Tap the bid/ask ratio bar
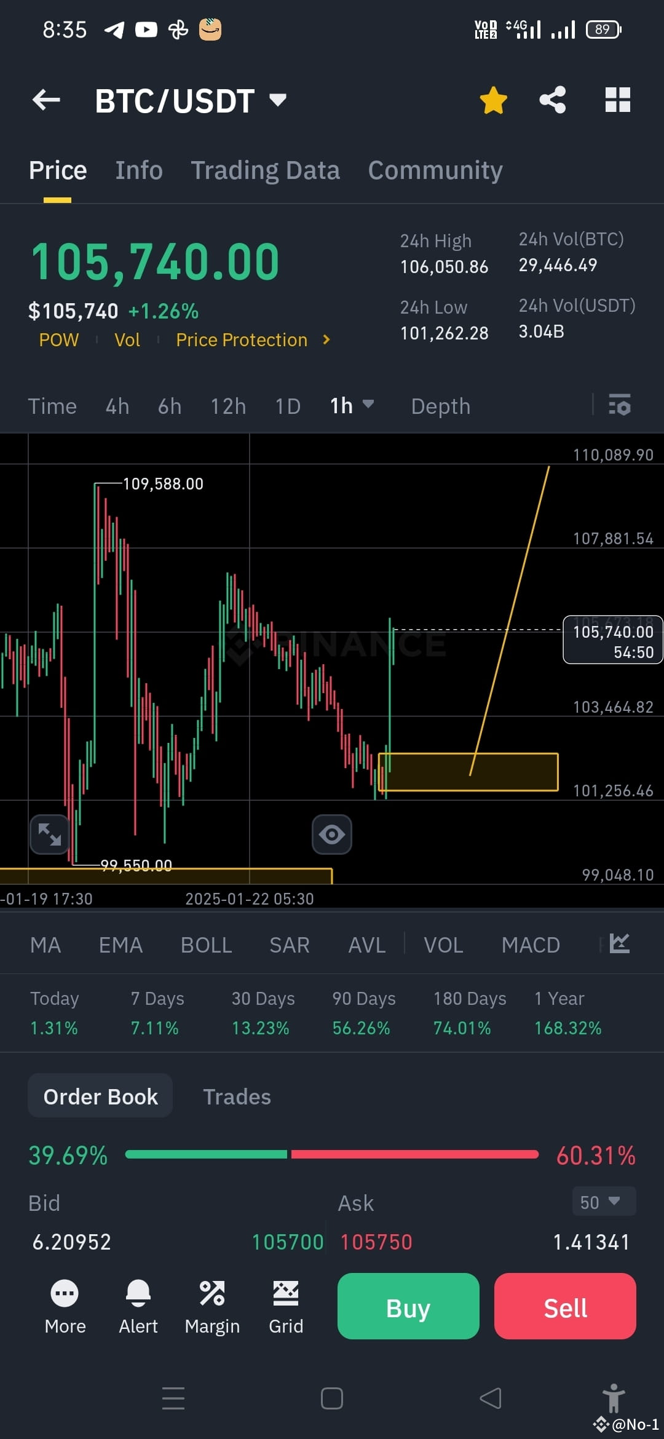 [332, 1155]
